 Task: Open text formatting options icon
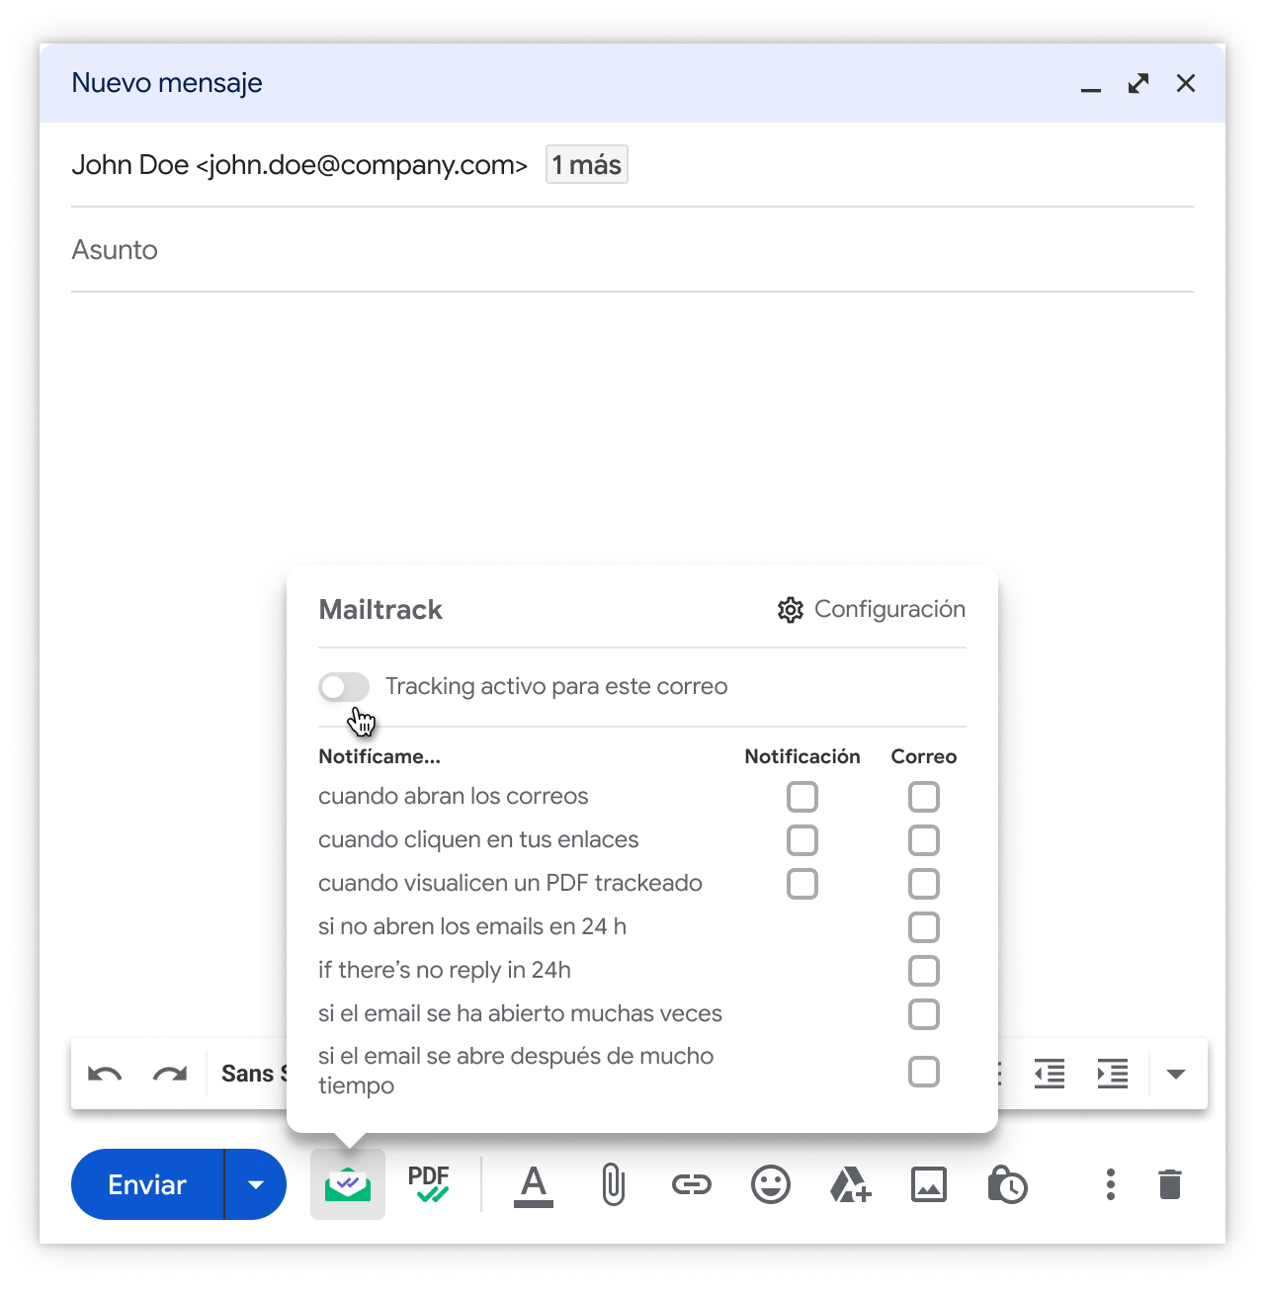(534, 1184)
